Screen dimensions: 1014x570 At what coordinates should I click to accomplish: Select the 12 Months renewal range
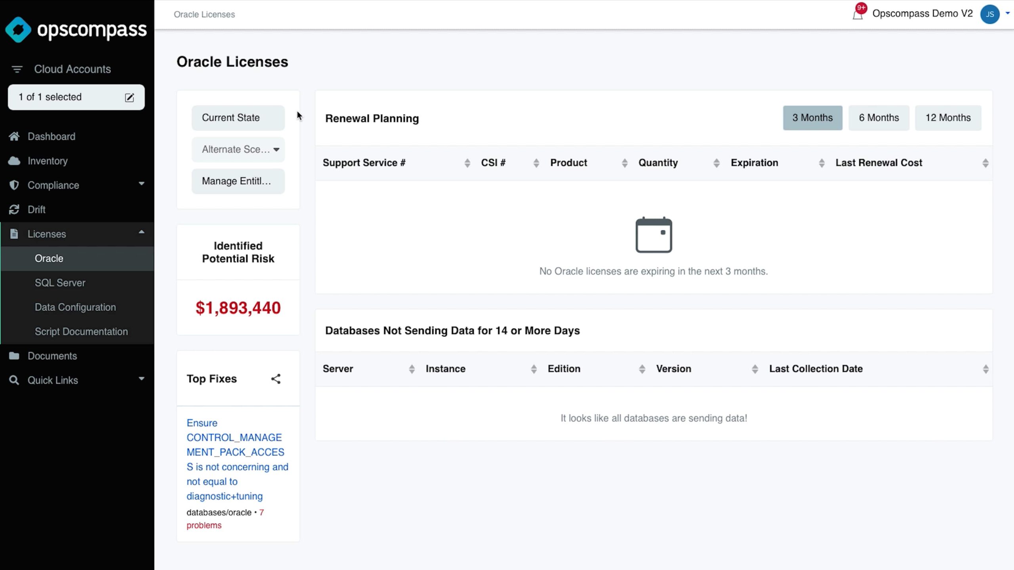(948, 118)
